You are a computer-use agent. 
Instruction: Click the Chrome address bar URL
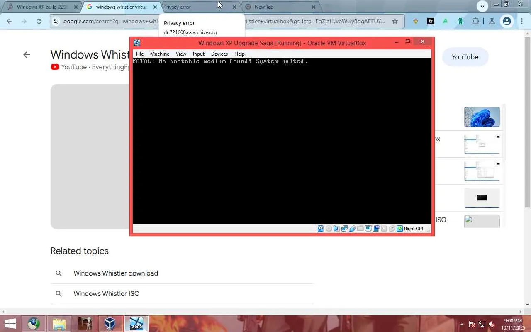(224, 21)
